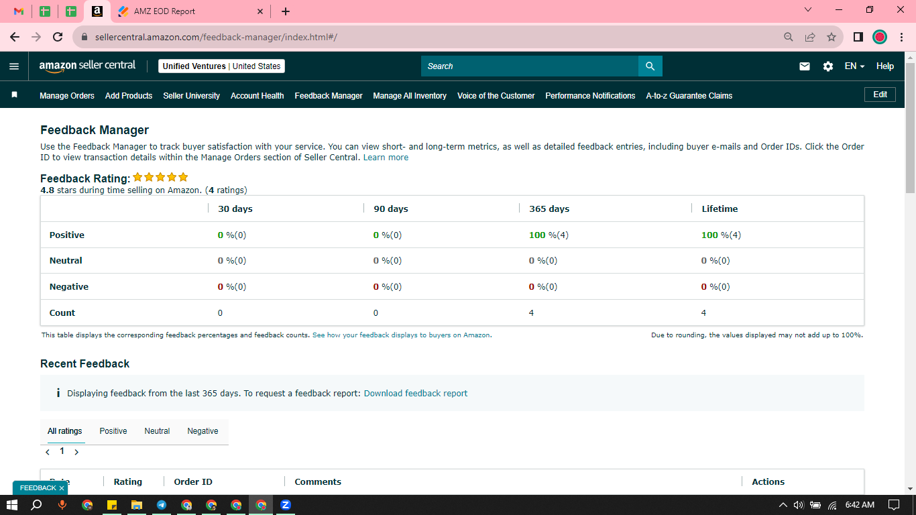916x515 pixels.
Task: Select the Neutral feedback tab
Action: 157,431
